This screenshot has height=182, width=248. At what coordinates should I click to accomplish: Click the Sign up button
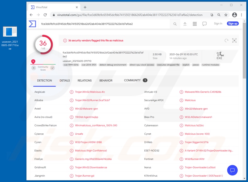click(233, 24)
